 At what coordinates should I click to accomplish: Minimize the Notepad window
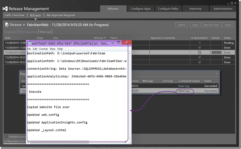click(x=113, y=43)
